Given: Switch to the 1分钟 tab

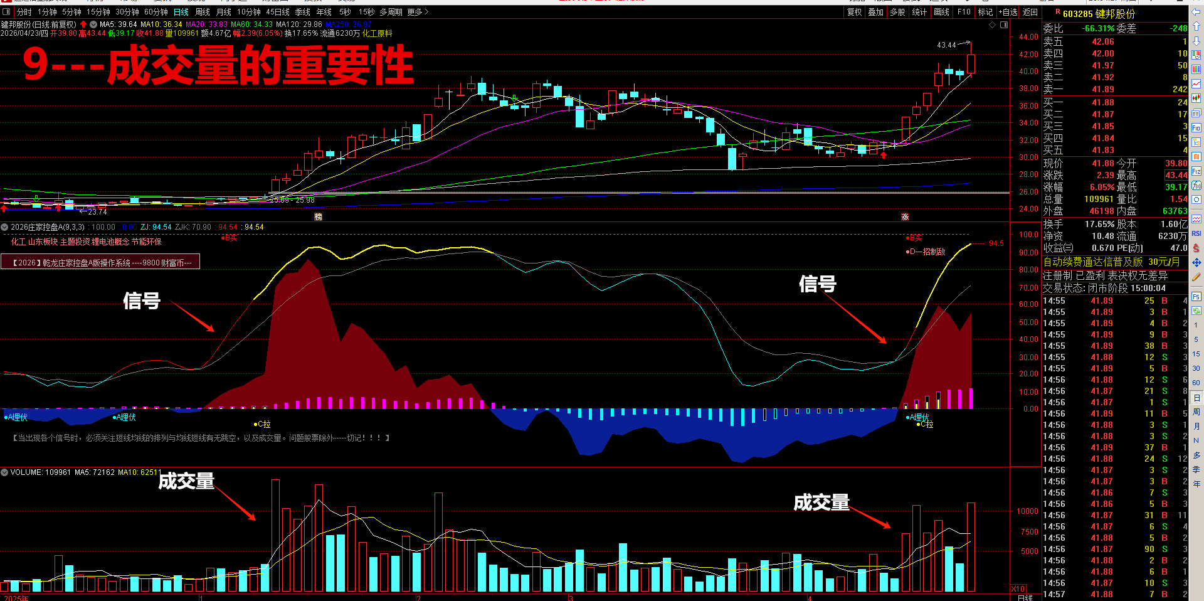Looking at the screenshot, I should [48, 12].
